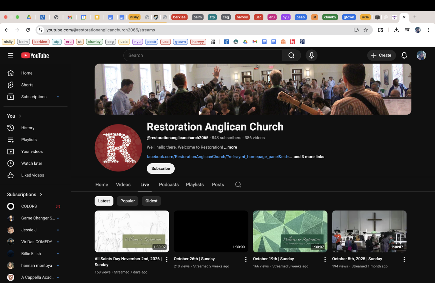Search within channel using magnifier icon
435x283 pixels.
coord(238,185)
